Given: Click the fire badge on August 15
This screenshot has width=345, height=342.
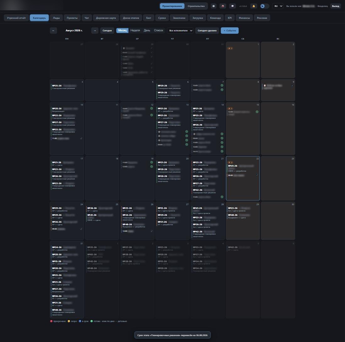Looking at the screenshot, I should pyautogui.click(x=230, y=108).
